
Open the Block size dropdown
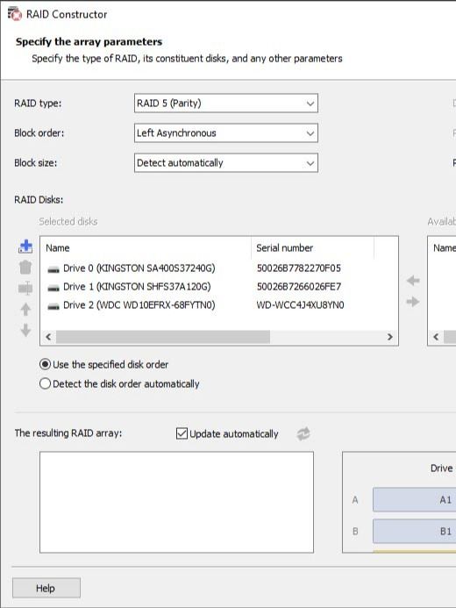click(226, 163)
